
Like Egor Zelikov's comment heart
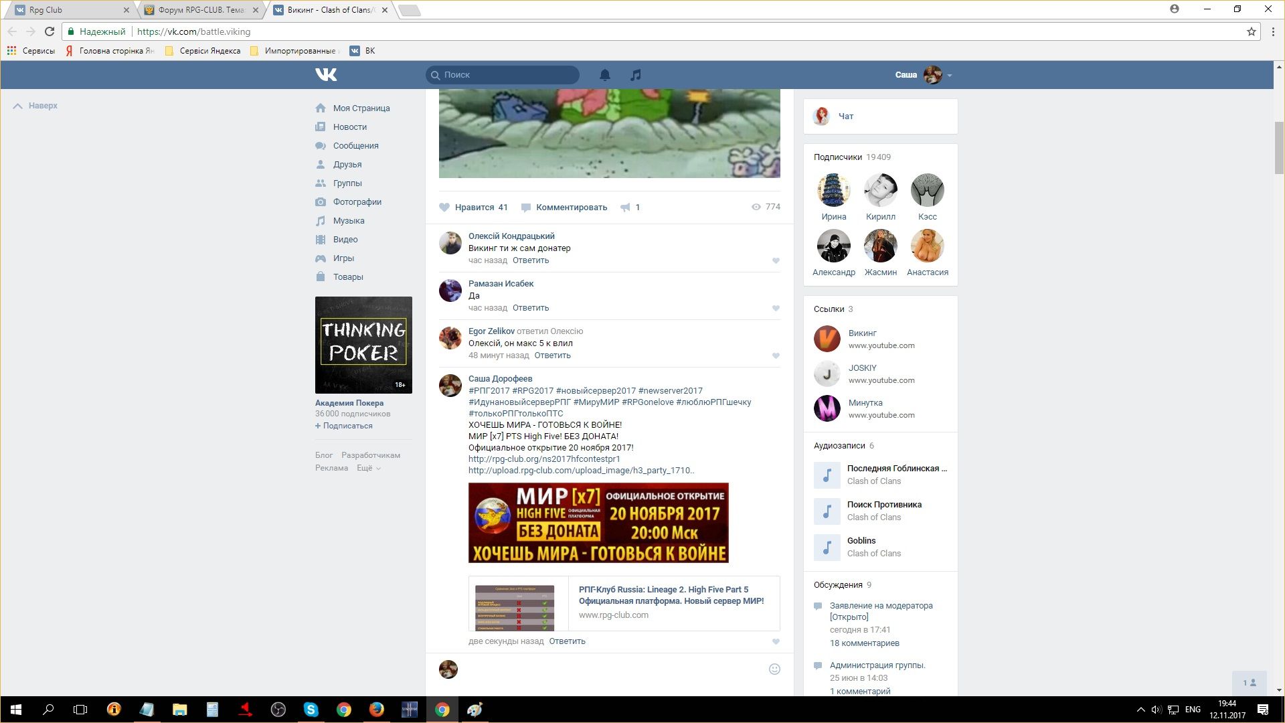point(776,356)
